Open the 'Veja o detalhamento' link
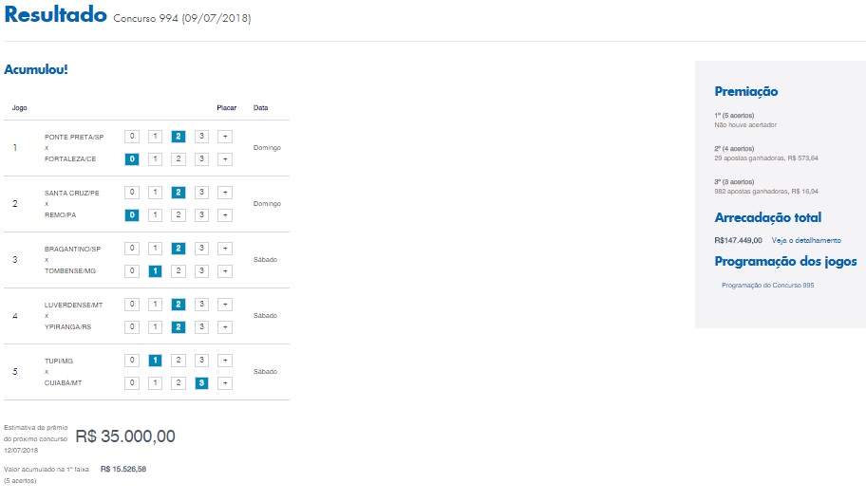Image resolution: width=866 pixels, height=501 pixels. 806,240
